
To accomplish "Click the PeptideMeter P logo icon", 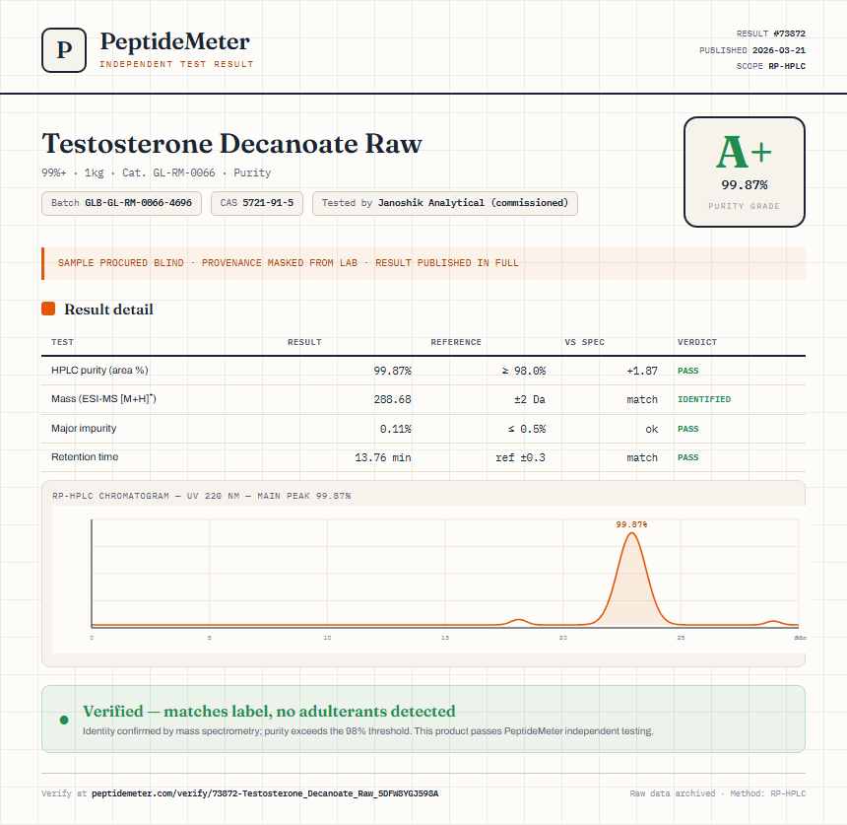I will (64, 50).
